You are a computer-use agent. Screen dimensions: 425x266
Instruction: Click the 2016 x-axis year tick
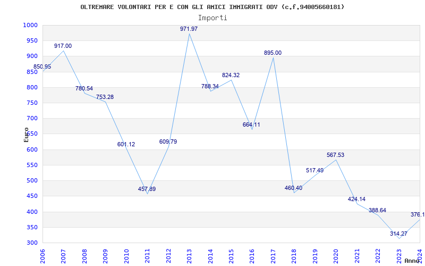click(252, 256)
